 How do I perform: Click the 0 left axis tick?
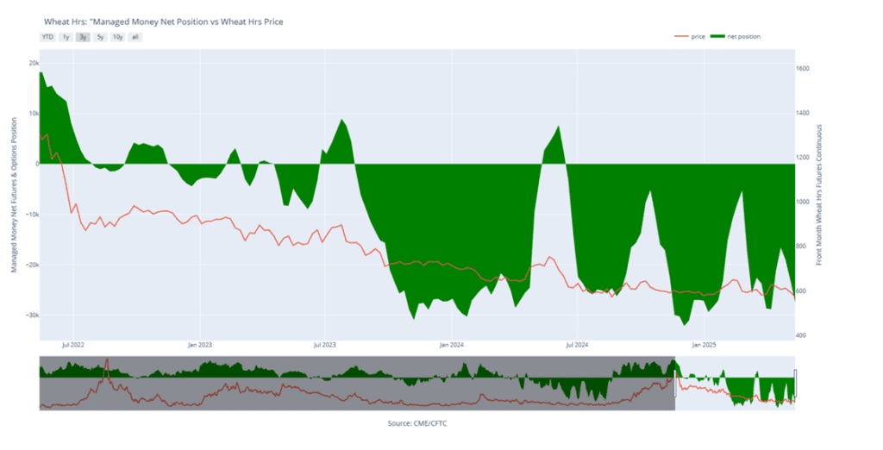[x=37, y=164]
